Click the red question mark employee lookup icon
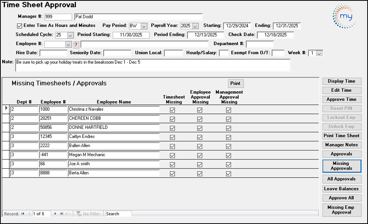368x224 pixels. point(75,44)
